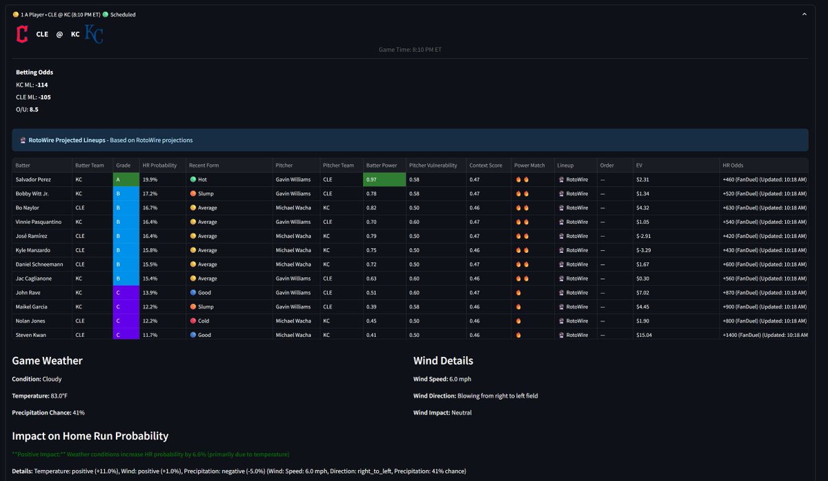Sort by Grade column header

(x=126, y=165)
